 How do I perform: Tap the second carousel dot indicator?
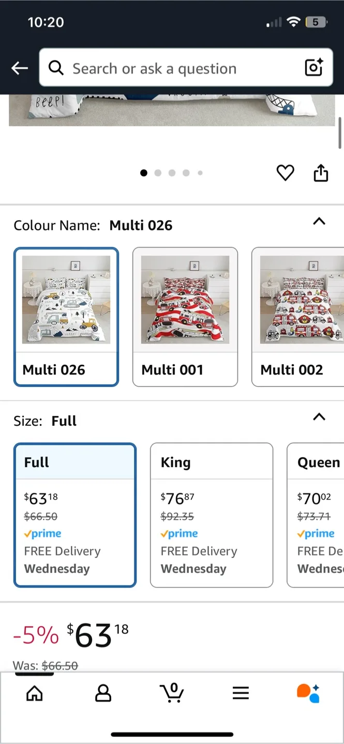pyautogui.click(x=158, y=173)
